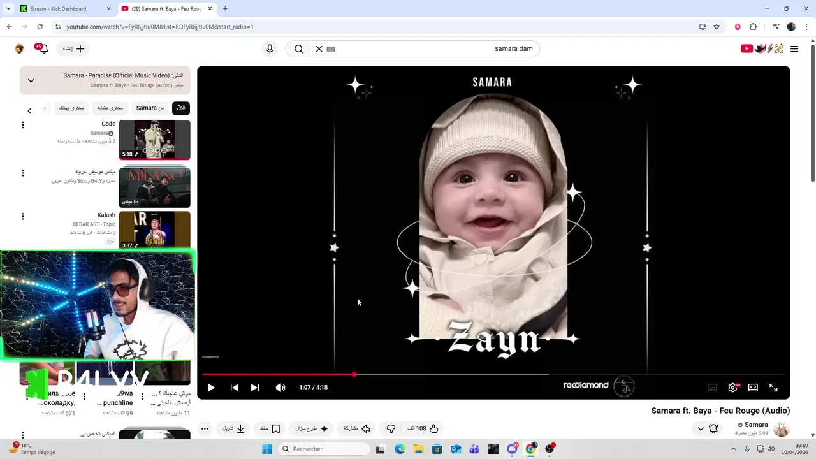View YouTube notifications bell
816x459 pixels.
(x=42, y=49)
